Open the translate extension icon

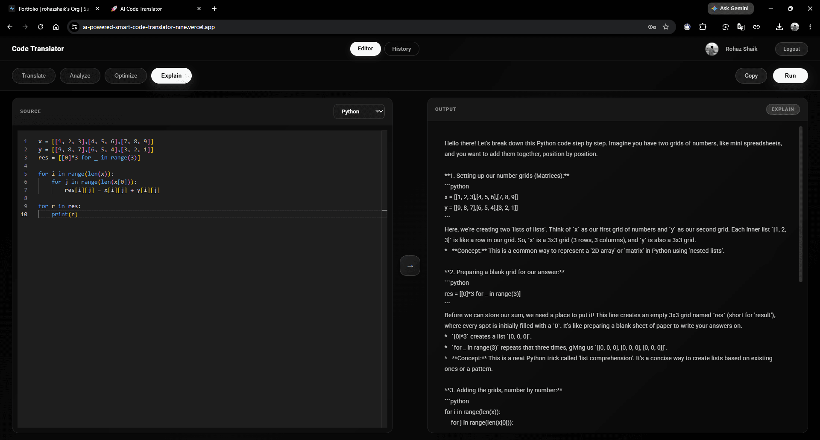tap(741, 27)
